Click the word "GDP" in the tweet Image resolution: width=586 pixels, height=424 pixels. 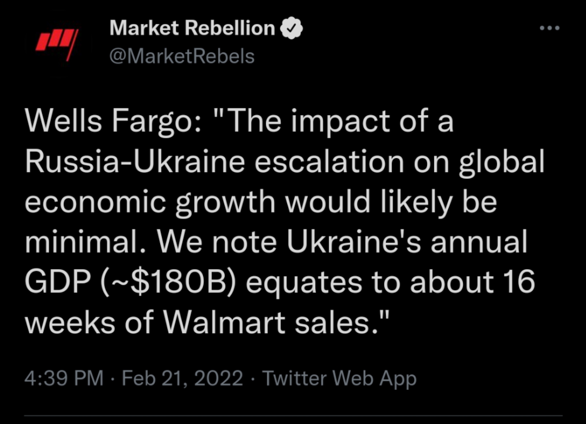[58, 282]
